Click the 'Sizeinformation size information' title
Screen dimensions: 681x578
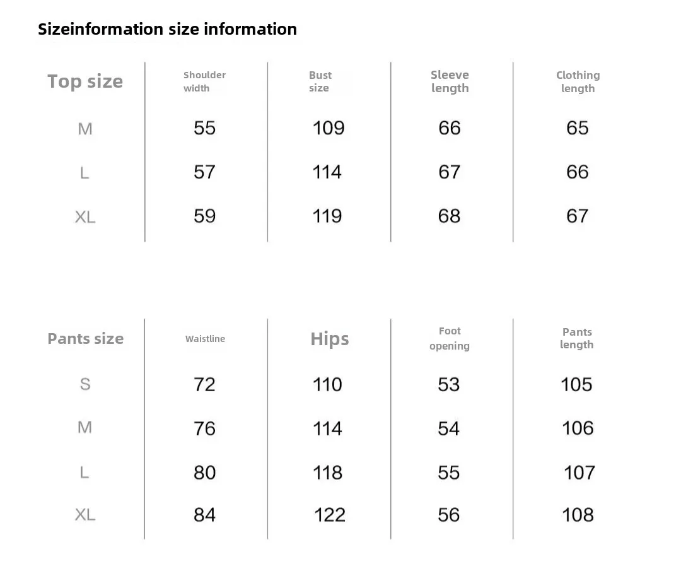point(167,29)
